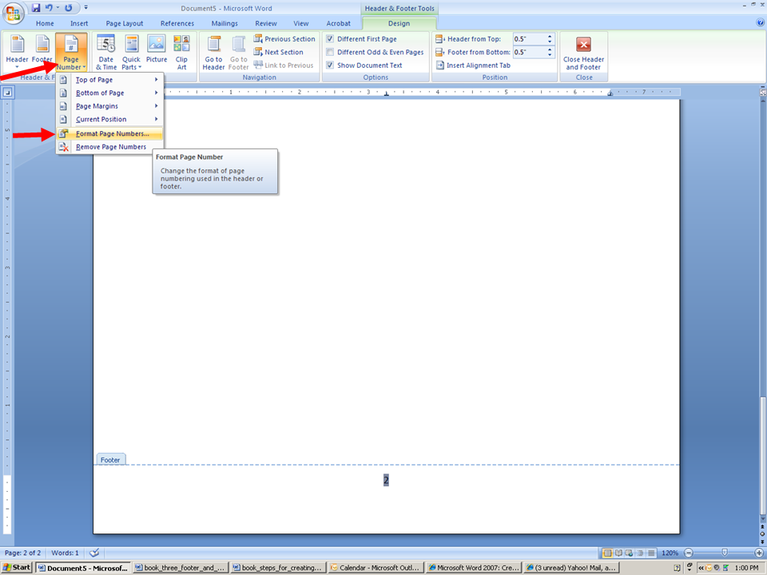Expand Current Position submenu

109,119
